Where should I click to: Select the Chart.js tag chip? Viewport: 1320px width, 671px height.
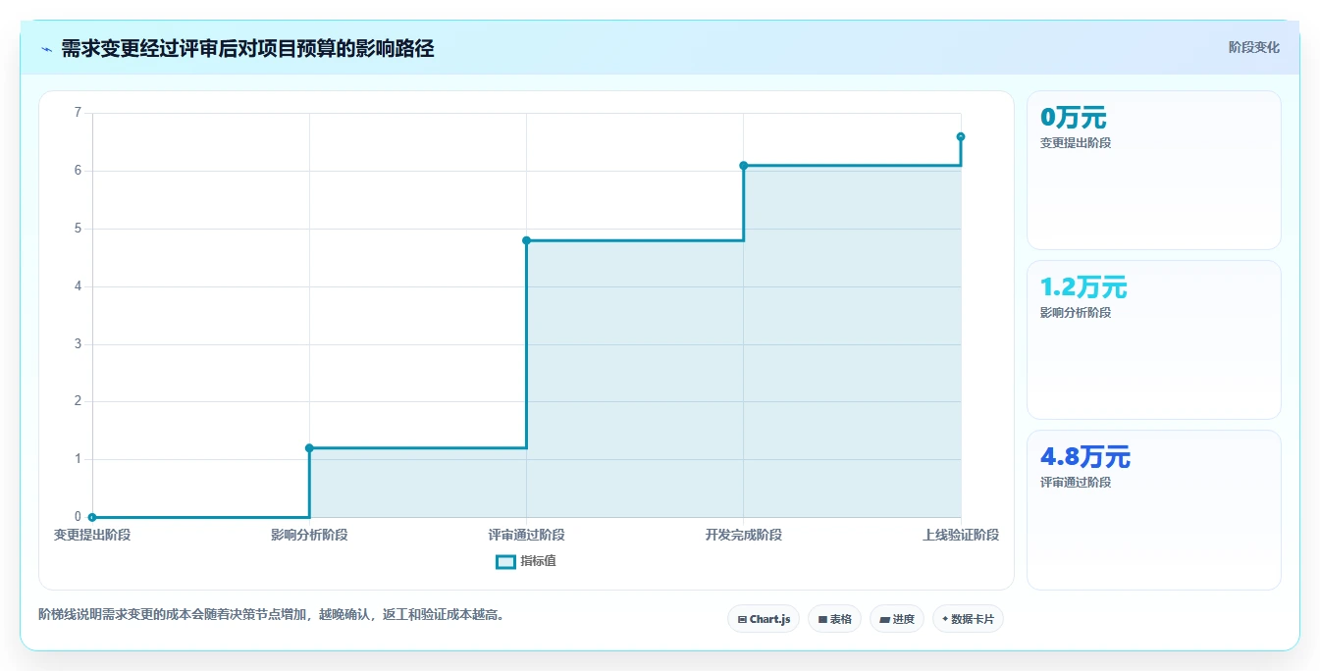point(764,619)
